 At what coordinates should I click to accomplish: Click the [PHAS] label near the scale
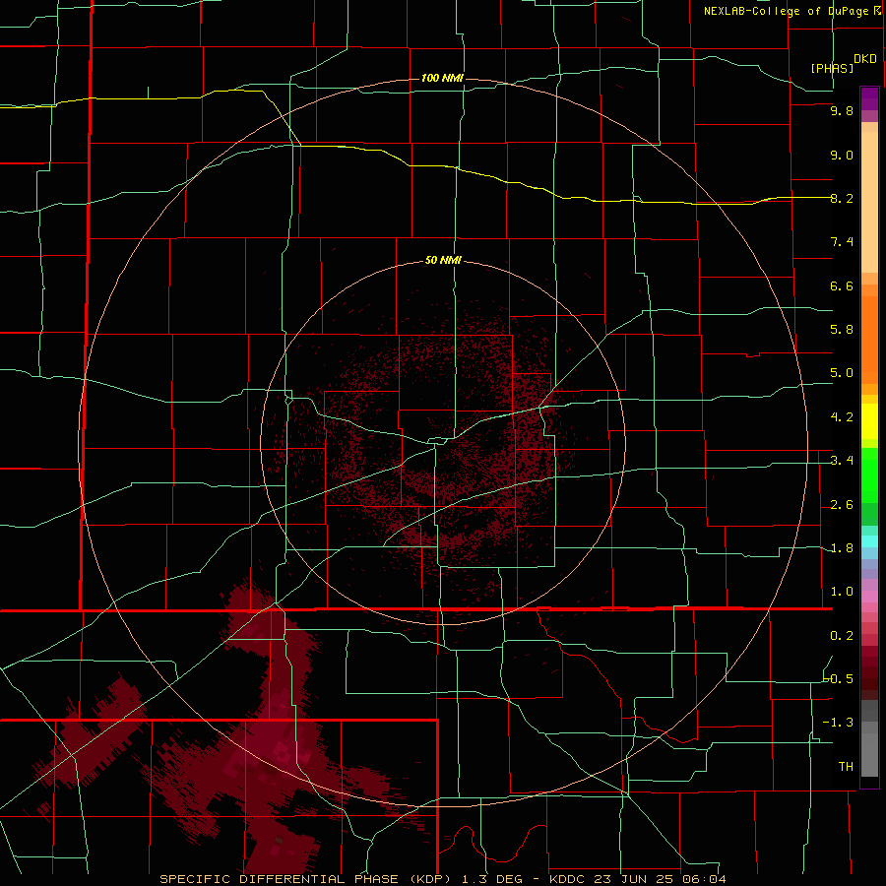[832, 69]
